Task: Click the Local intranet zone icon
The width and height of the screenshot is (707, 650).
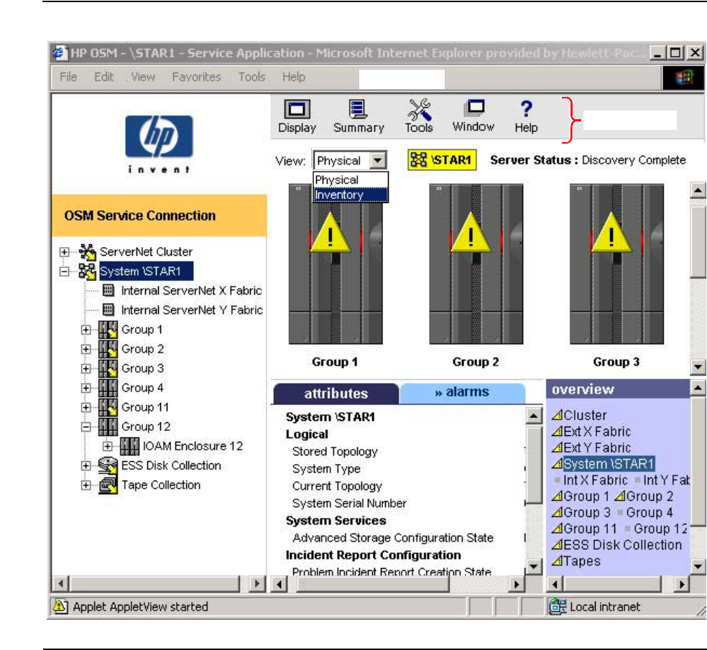Action: click(x=558, y=607)
